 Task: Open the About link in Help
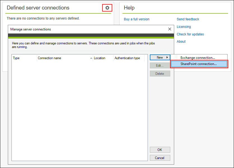181,42
